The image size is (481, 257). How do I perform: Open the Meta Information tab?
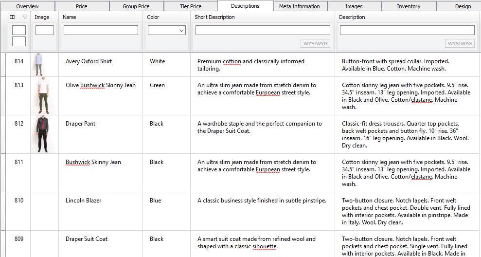coord(299,6)
